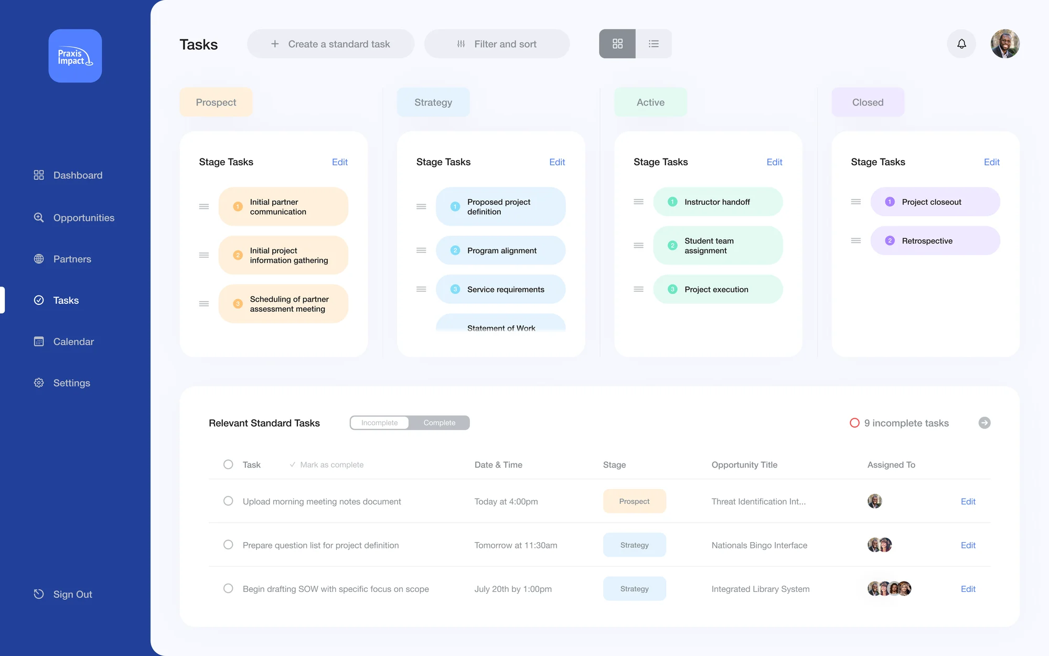The width and height of the screenshot is (1049, 656).
Task: Switch to list view icon
Action: coord(654,44)
